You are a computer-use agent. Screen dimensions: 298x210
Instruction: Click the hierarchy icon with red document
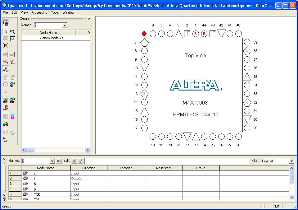click(x=6, y=108)
